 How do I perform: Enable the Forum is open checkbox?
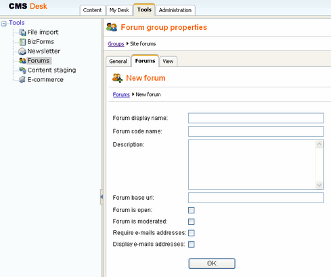[x=192, y=211]
